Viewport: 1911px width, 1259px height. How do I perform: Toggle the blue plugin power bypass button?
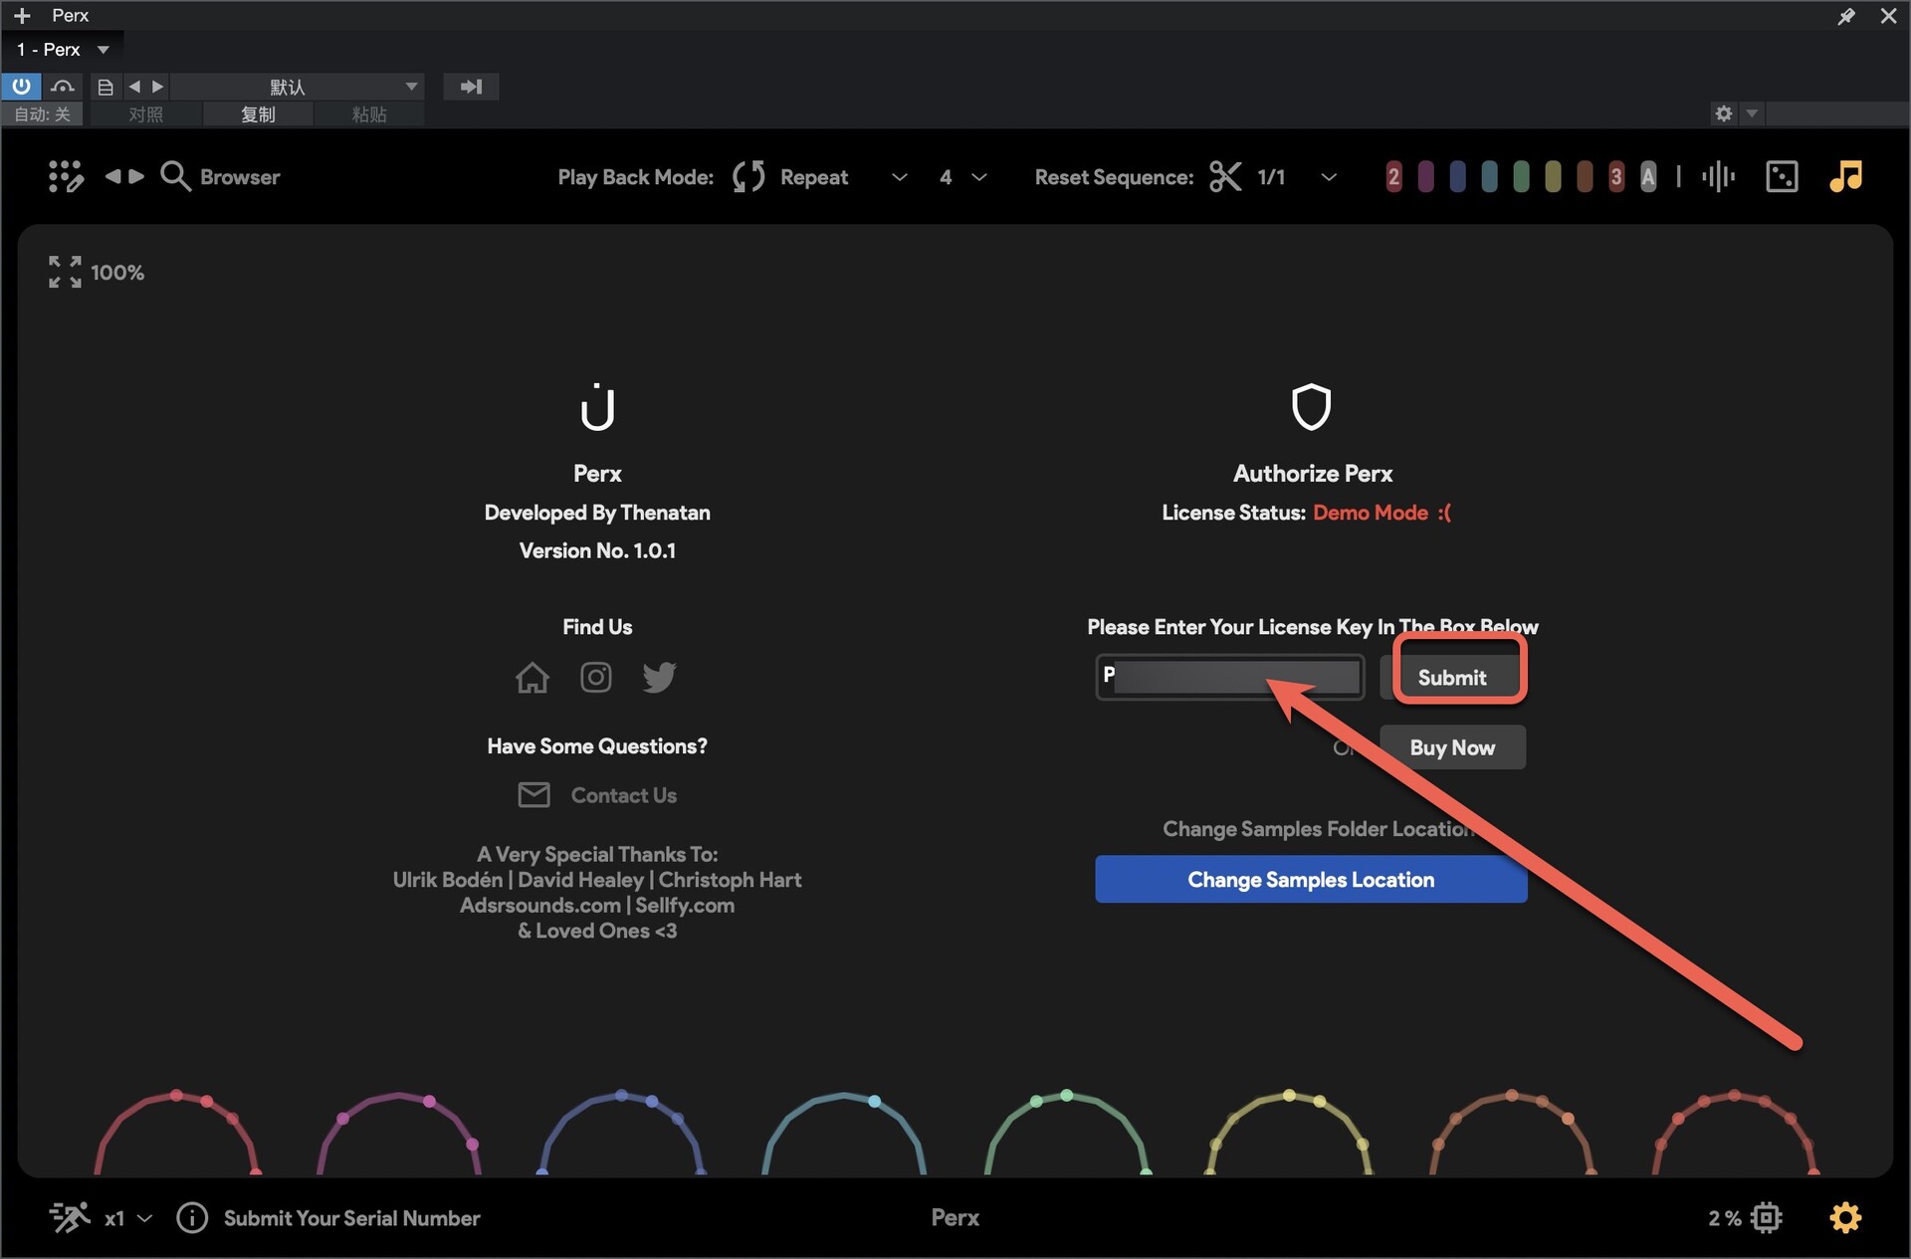coord(21,87)
